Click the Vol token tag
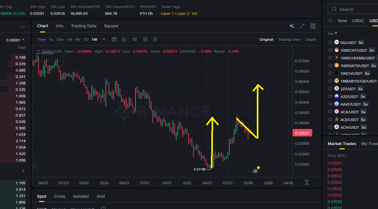Screen dimensions: 378x209 194,13
